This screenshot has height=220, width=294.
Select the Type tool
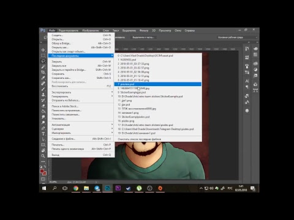point(43,134)
